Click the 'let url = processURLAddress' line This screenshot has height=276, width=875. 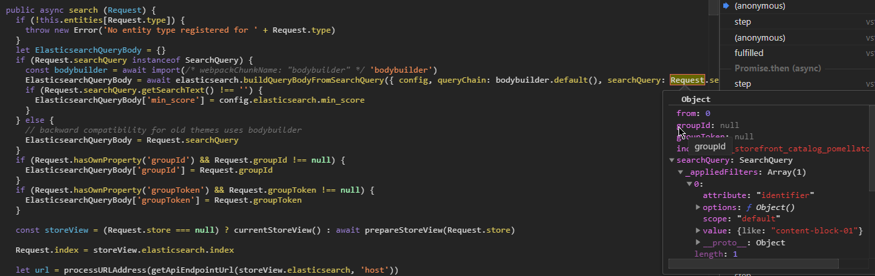coord(207,270)
